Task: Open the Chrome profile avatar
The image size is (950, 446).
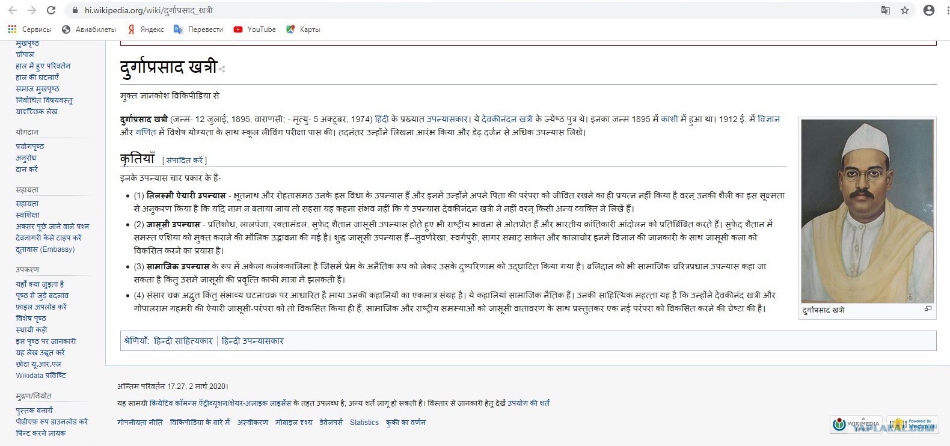Action: click(929, 10)
